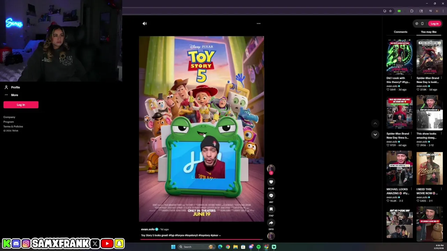The height and width of the screenshot is (251, 447).
Task: Open the Windows Start menu
Action: 173,247
